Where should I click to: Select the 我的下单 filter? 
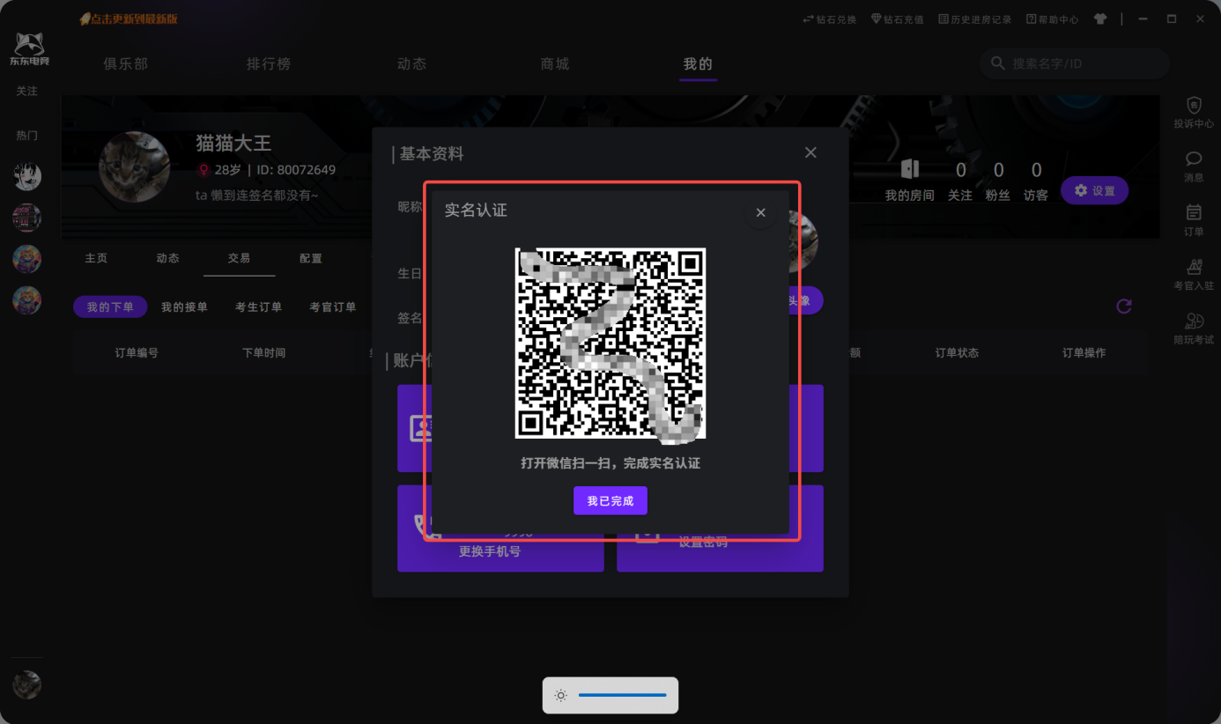pos(110,307)
